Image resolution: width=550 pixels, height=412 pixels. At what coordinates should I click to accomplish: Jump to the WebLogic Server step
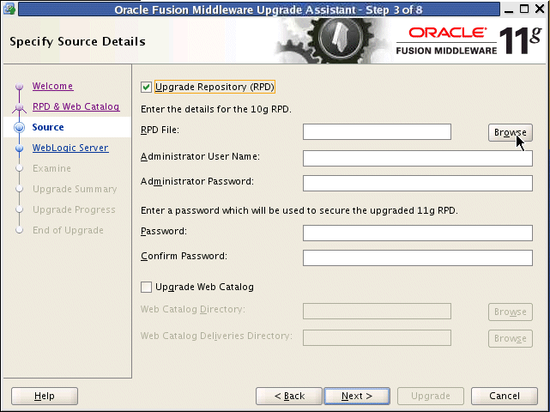coord(70,148)
